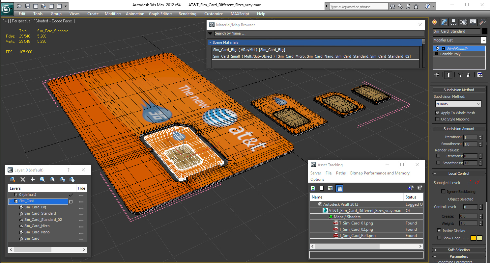Open the Motion command panel tab
Screen dimensions: 490x263
pos(463,22)
